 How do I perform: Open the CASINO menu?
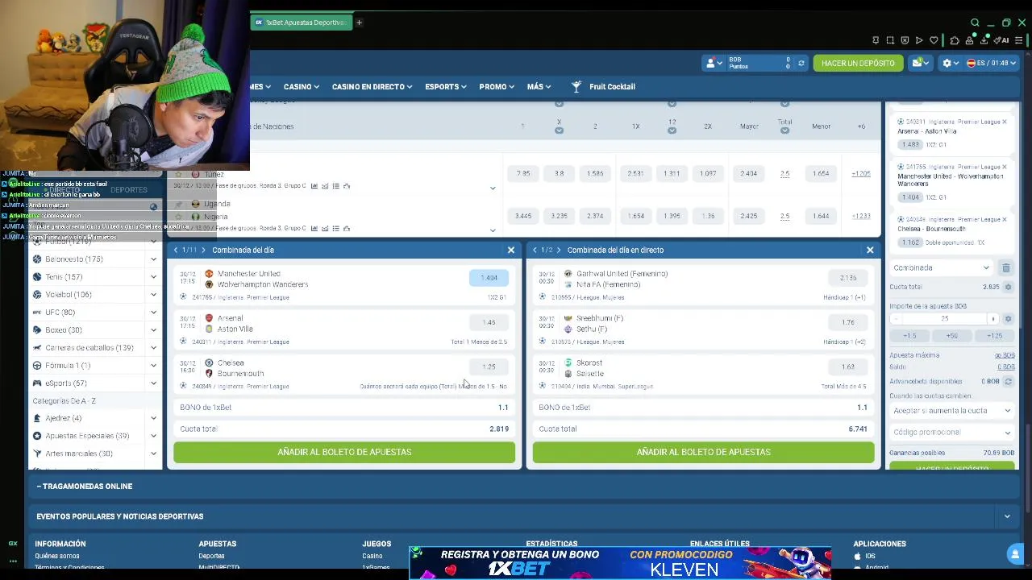click(x=302, y=87)
